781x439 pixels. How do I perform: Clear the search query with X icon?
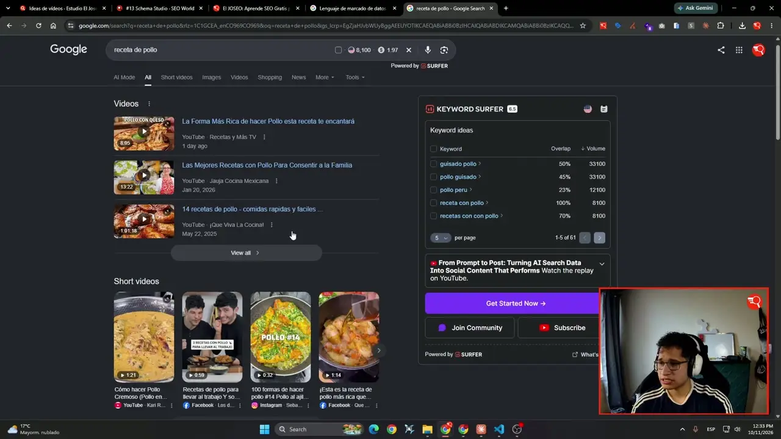pyautogui.click(x=409, y=50)
